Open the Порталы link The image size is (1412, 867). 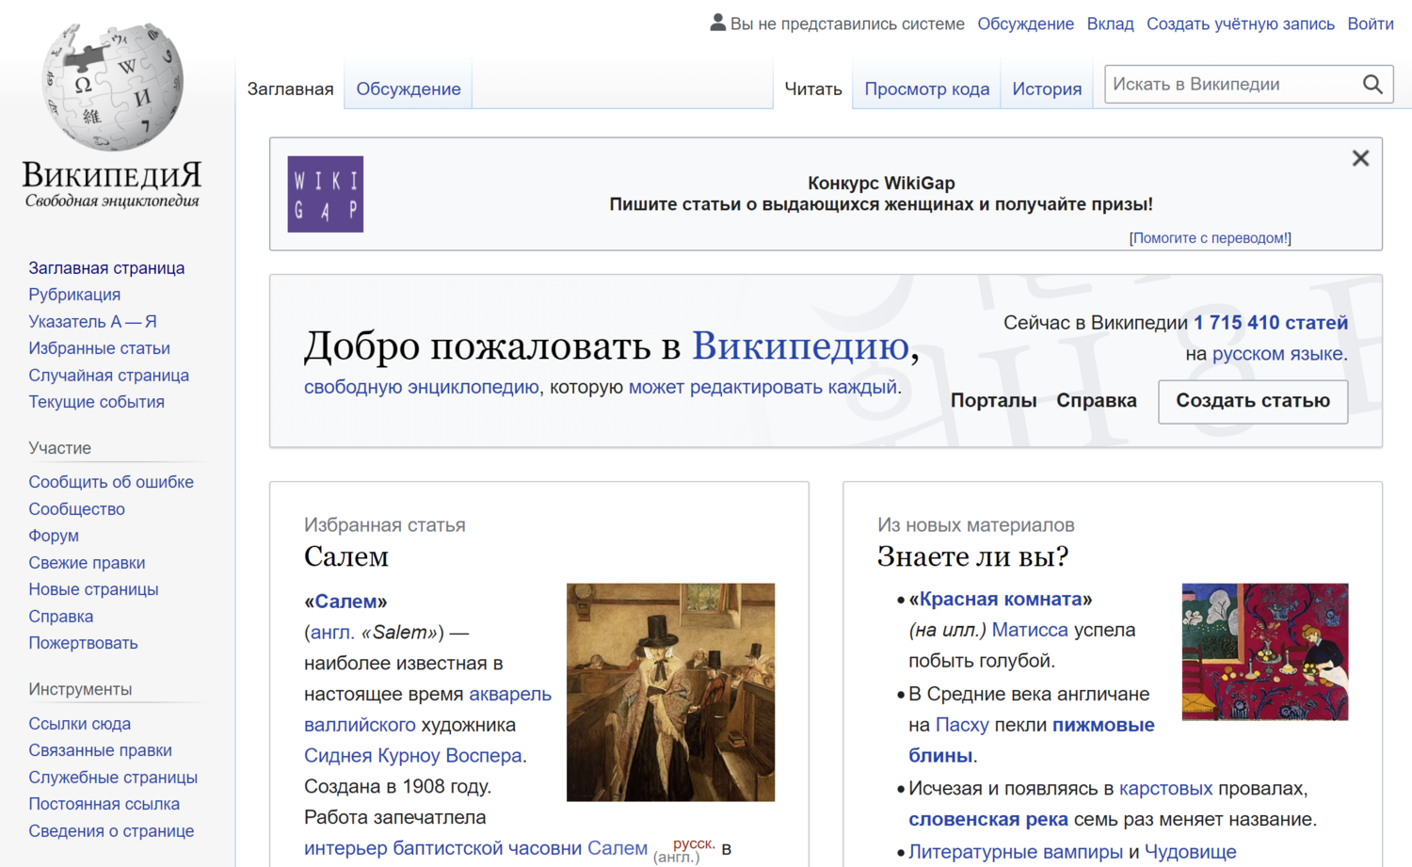click(x=993, y=401)
